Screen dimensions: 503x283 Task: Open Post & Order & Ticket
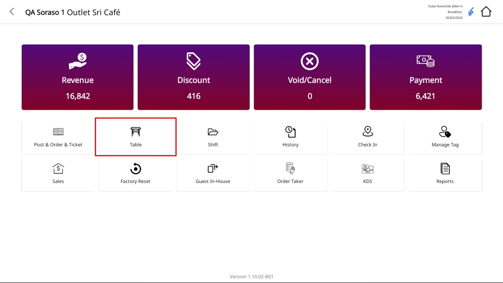click(x=58, y=138)
